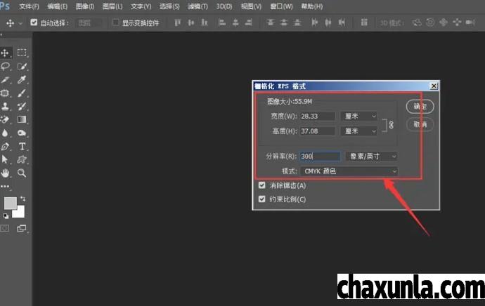Image resolution: width=485 pixels, height=306 pixels.
Task: Select the Horizontal Type tool
Action: (22, 146)
